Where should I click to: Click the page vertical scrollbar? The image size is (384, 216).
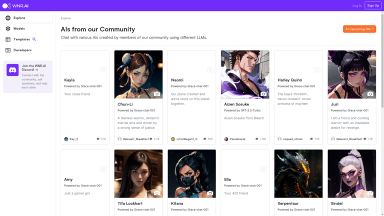(382, 60)
